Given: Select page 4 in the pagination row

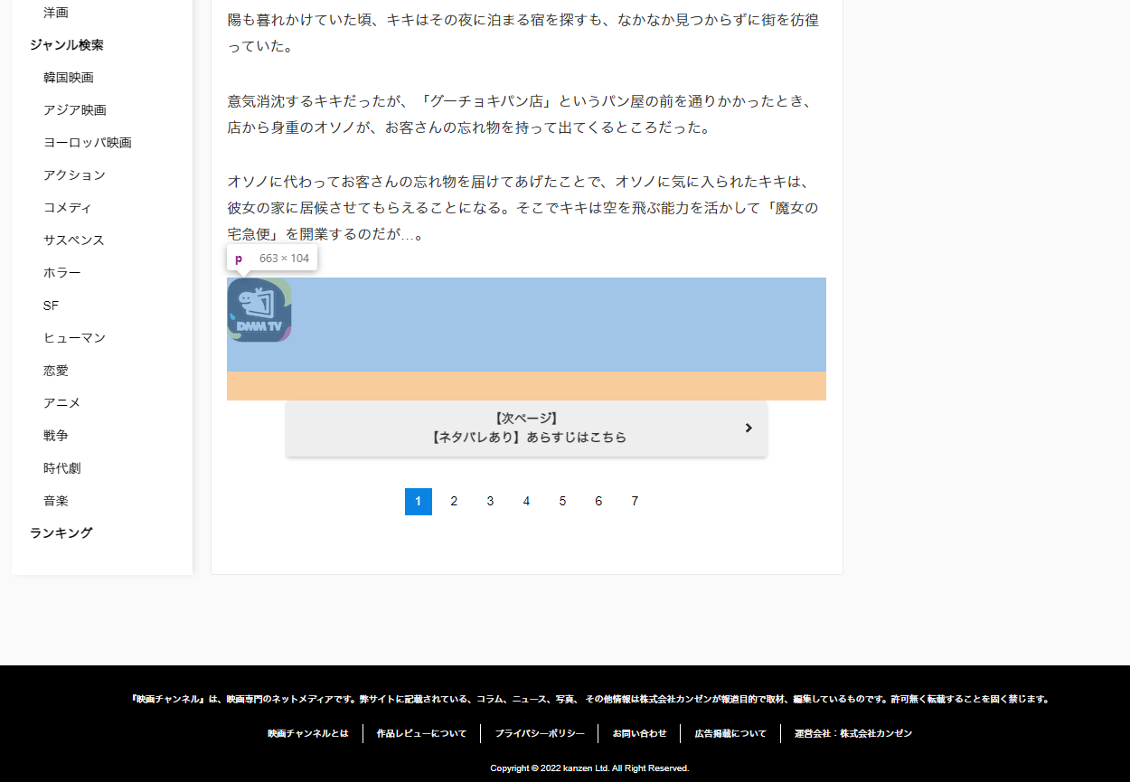Looking at the screenshot, I should 526,501.
